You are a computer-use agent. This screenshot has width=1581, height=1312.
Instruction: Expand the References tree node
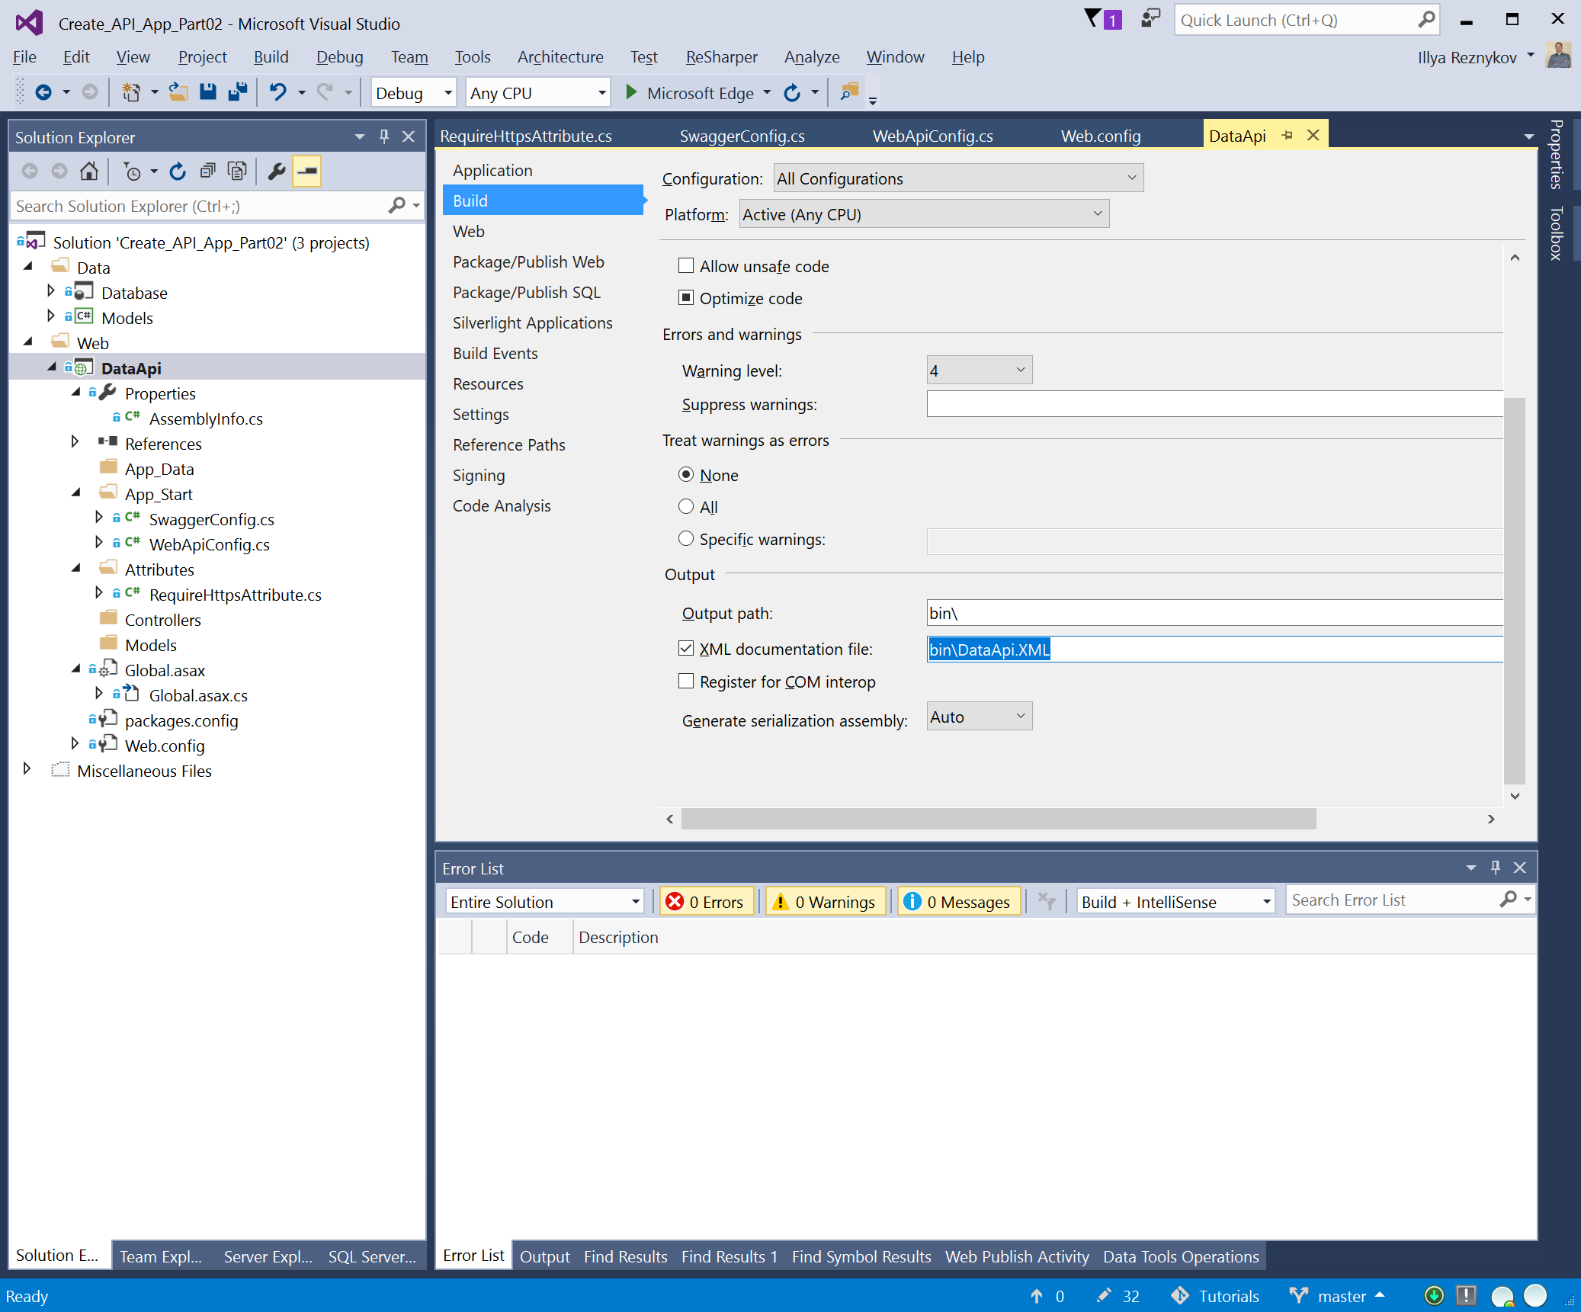pyautogui.click(x=75, y=443)
